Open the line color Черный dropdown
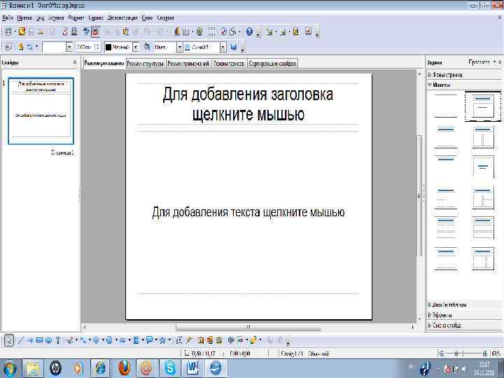 point(136,48)
